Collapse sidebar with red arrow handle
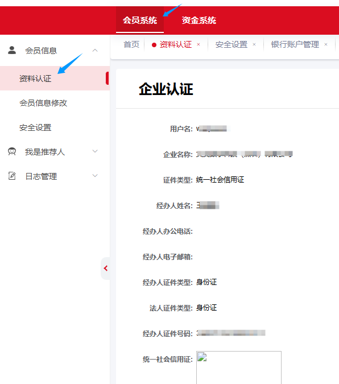The height and width of the screenshot is (384, 339). pyautogui.click(x=106, y=268)
